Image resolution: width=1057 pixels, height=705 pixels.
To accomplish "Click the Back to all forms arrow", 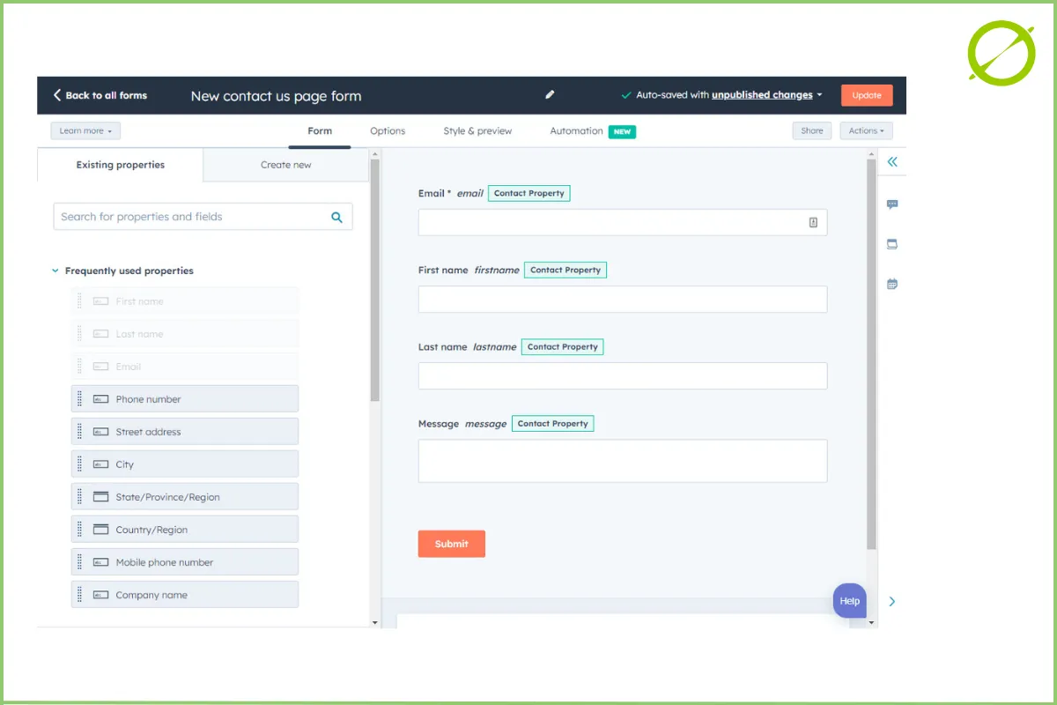I will (x=58, y=95).
